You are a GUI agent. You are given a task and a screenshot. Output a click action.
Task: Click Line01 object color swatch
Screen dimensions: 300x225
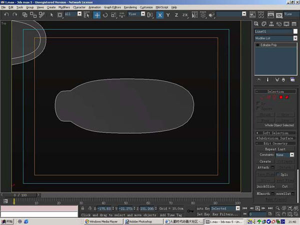point(295,31)
